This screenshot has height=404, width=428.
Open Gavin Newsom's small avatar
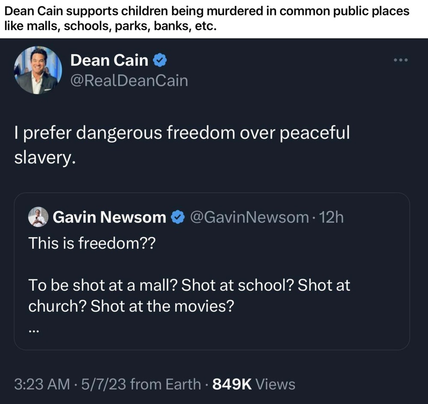click(38, 217)
